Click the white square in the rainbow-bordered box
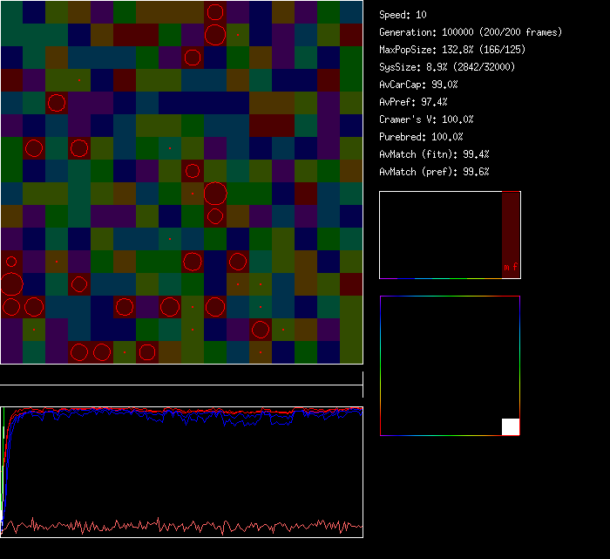 [511, 426]
